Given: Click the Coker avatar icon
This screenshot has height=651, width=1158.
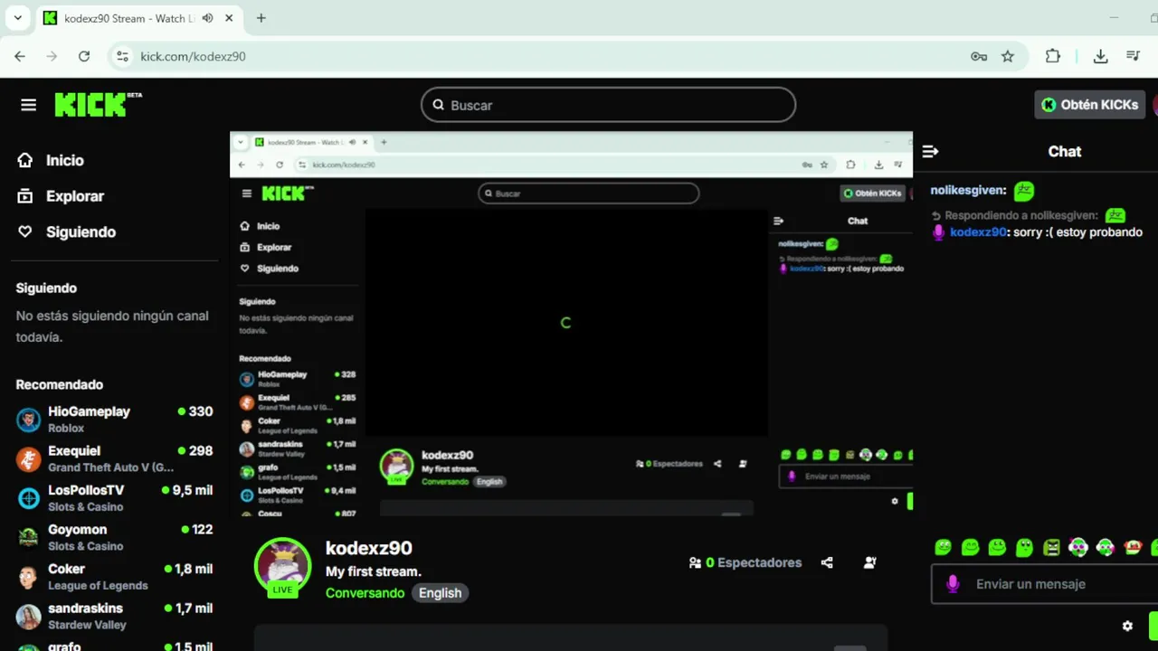Looking at the screenshot, I should 29,577.
